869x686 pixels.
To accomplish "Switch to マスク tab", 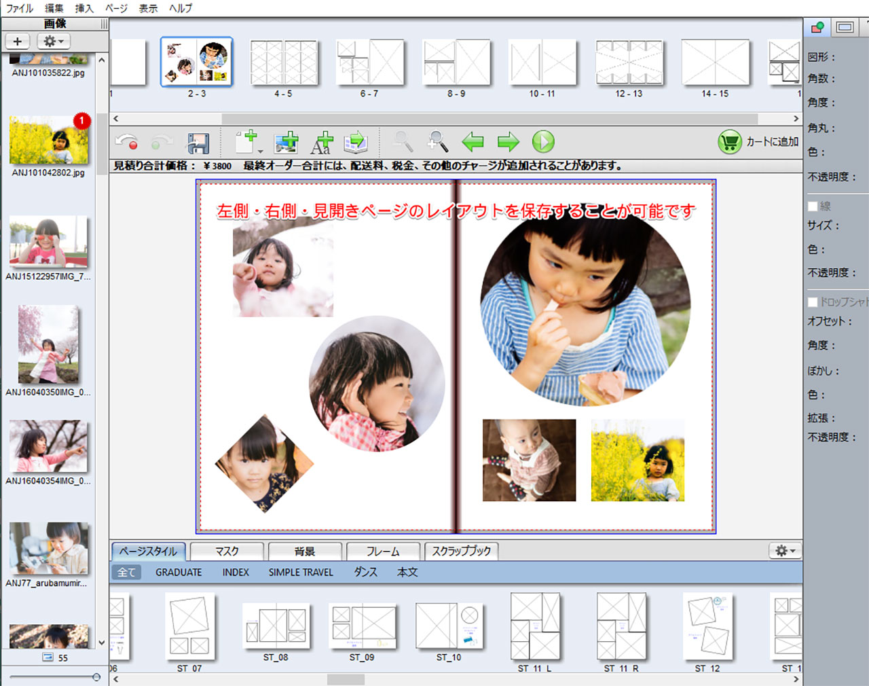I will click(x=227, y=551).
